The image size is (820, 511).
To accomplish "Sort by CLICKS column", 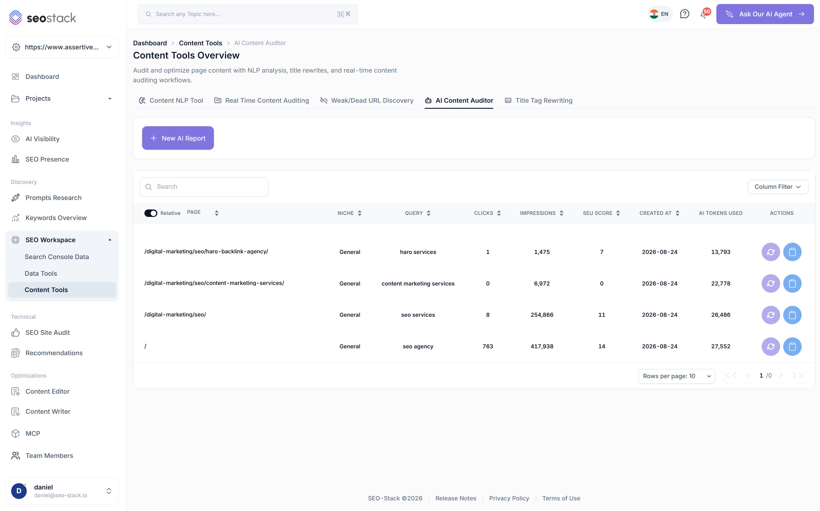I will (499, 213).
